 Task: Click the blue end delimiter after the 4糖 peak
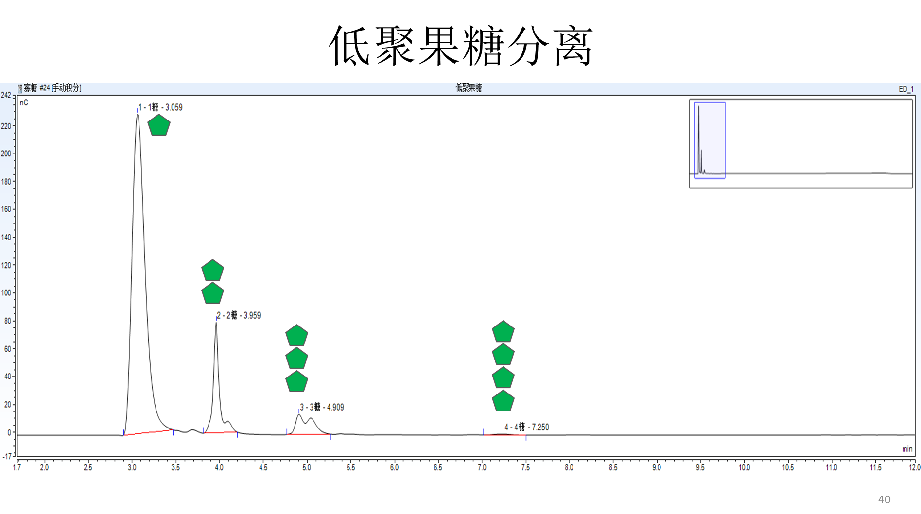coord(526,438)
